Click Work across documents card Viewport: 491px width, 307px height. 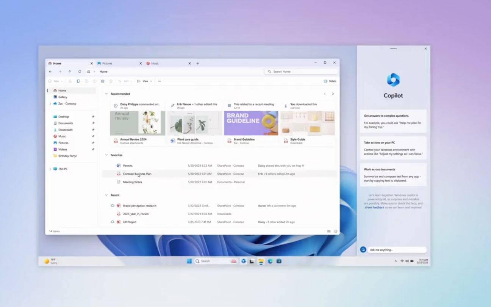[393, 175]
